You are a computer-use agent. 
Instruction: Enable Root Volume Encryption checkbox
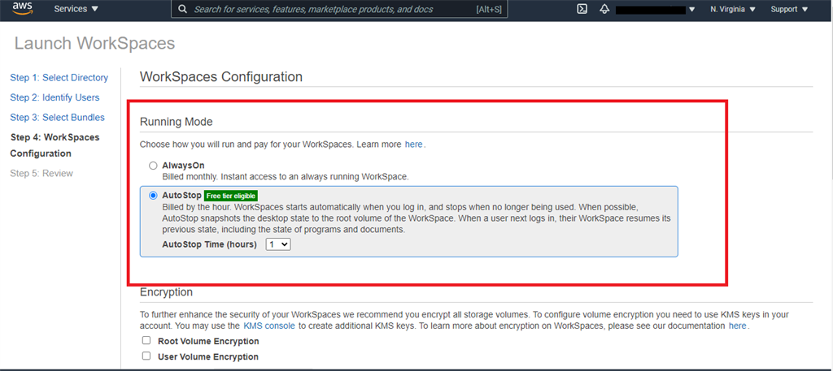(146, 341)
